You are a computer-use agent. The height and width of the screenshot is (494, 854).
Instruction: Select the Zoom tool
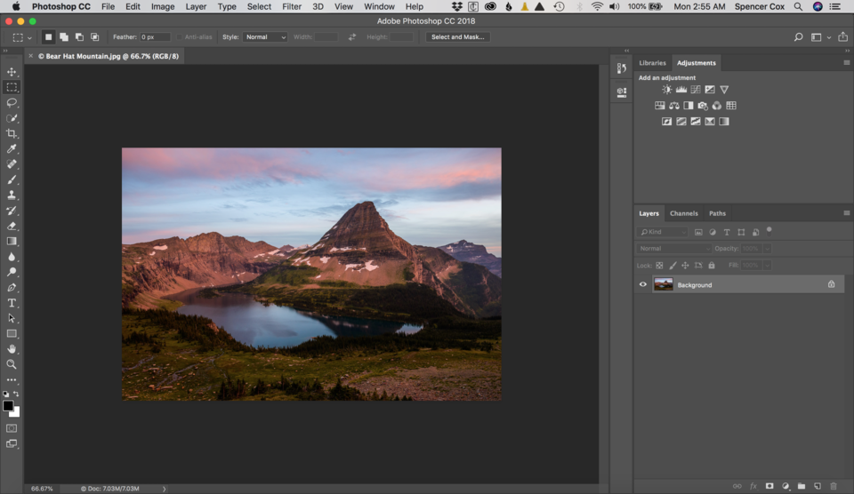pyautogui.click(x=12, y=364)
